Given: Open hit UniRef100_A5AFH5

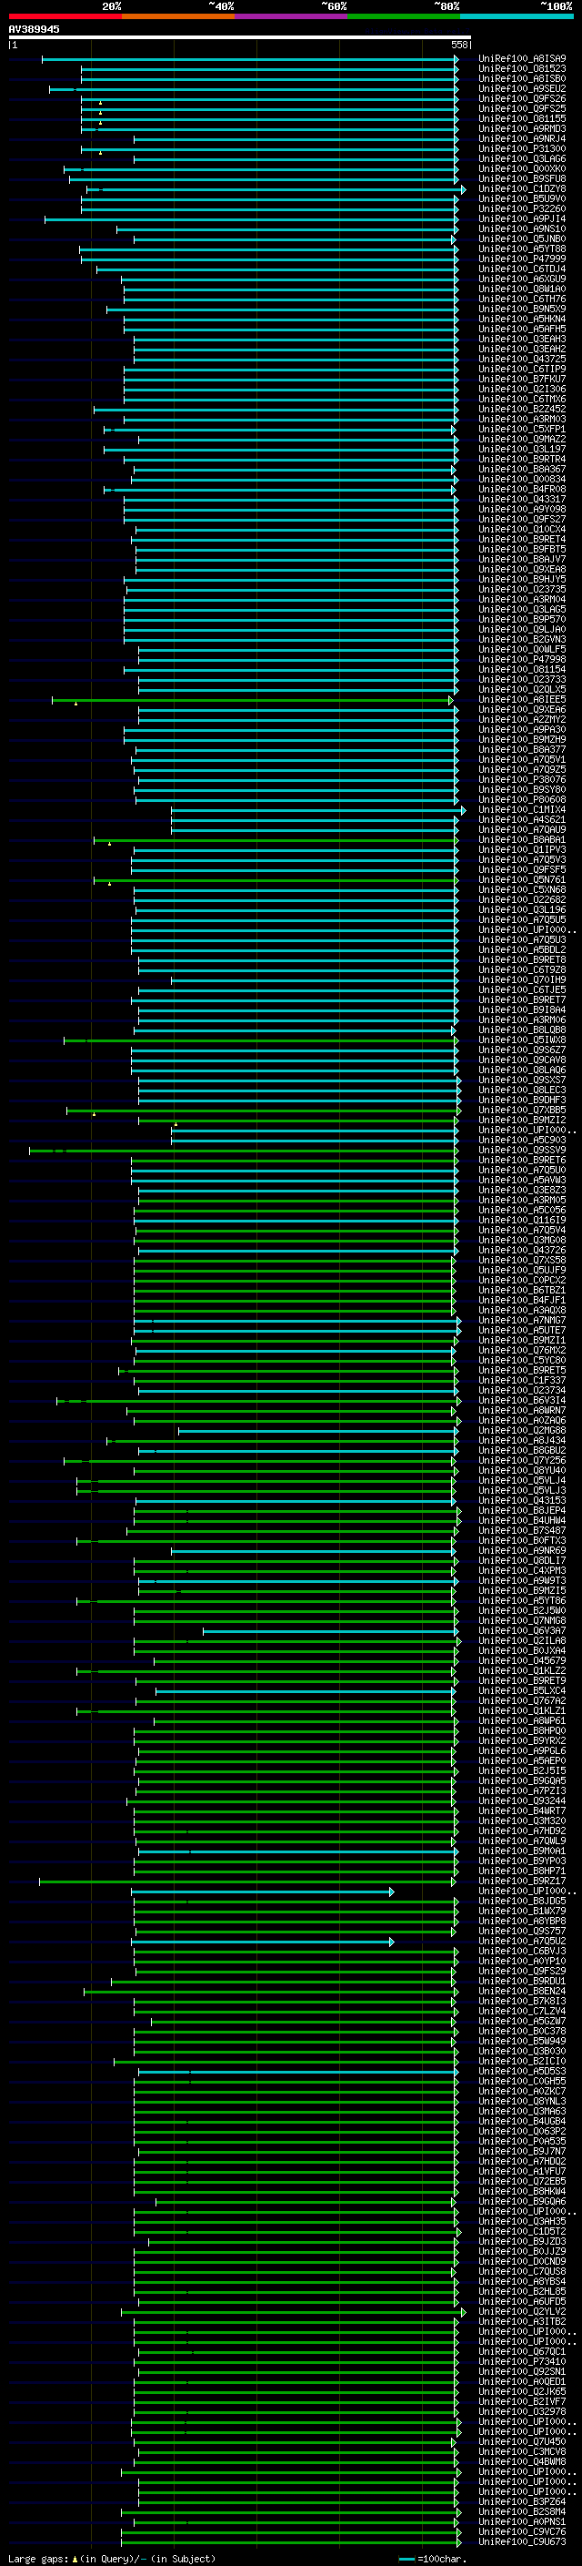Looking at the screenshot, I should (x=522, y=329).
